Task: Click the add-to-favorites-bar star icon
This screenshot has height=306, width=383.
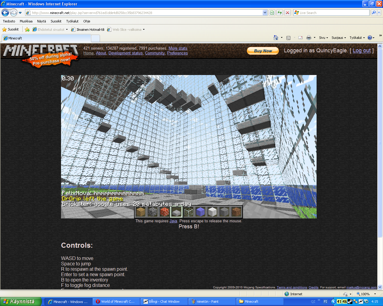Action: pyautogui.click(x=27, y=29)
